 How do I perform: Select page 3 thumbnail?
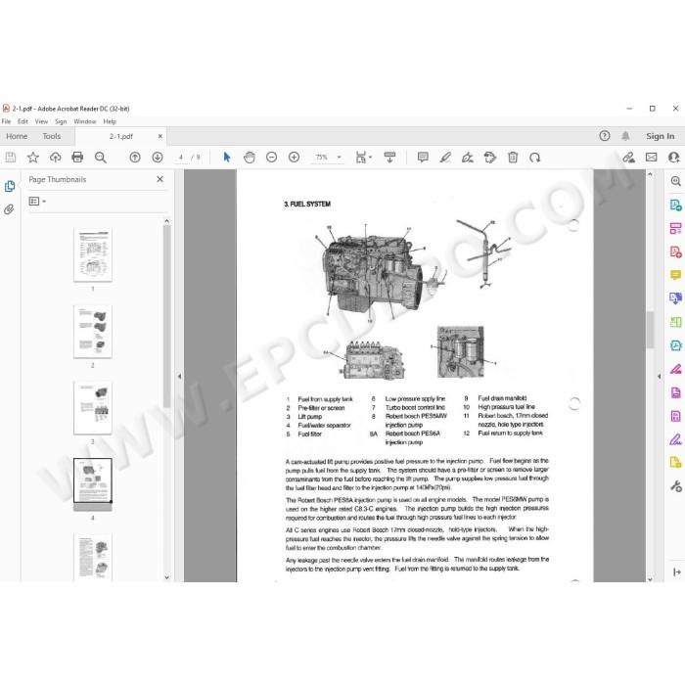(93, 408)
